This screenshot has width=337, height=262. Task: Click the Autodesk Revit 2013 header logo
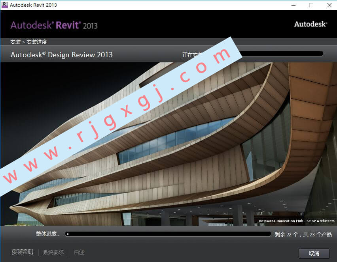coord(54,25)
